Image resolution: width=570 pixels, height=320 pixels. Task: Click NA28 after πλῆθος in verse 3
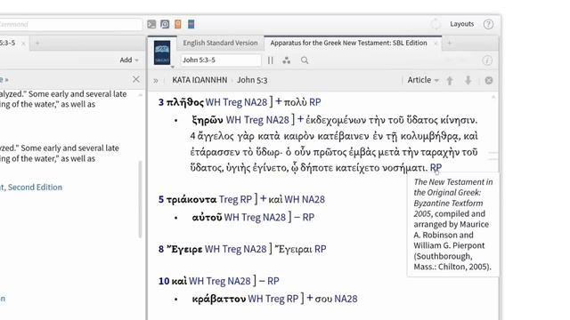tap(256, 102)
